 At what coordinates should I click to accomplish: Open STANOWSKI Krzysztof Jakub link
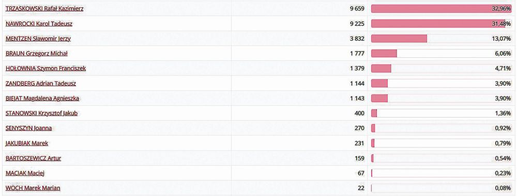[x=41, y=114]
